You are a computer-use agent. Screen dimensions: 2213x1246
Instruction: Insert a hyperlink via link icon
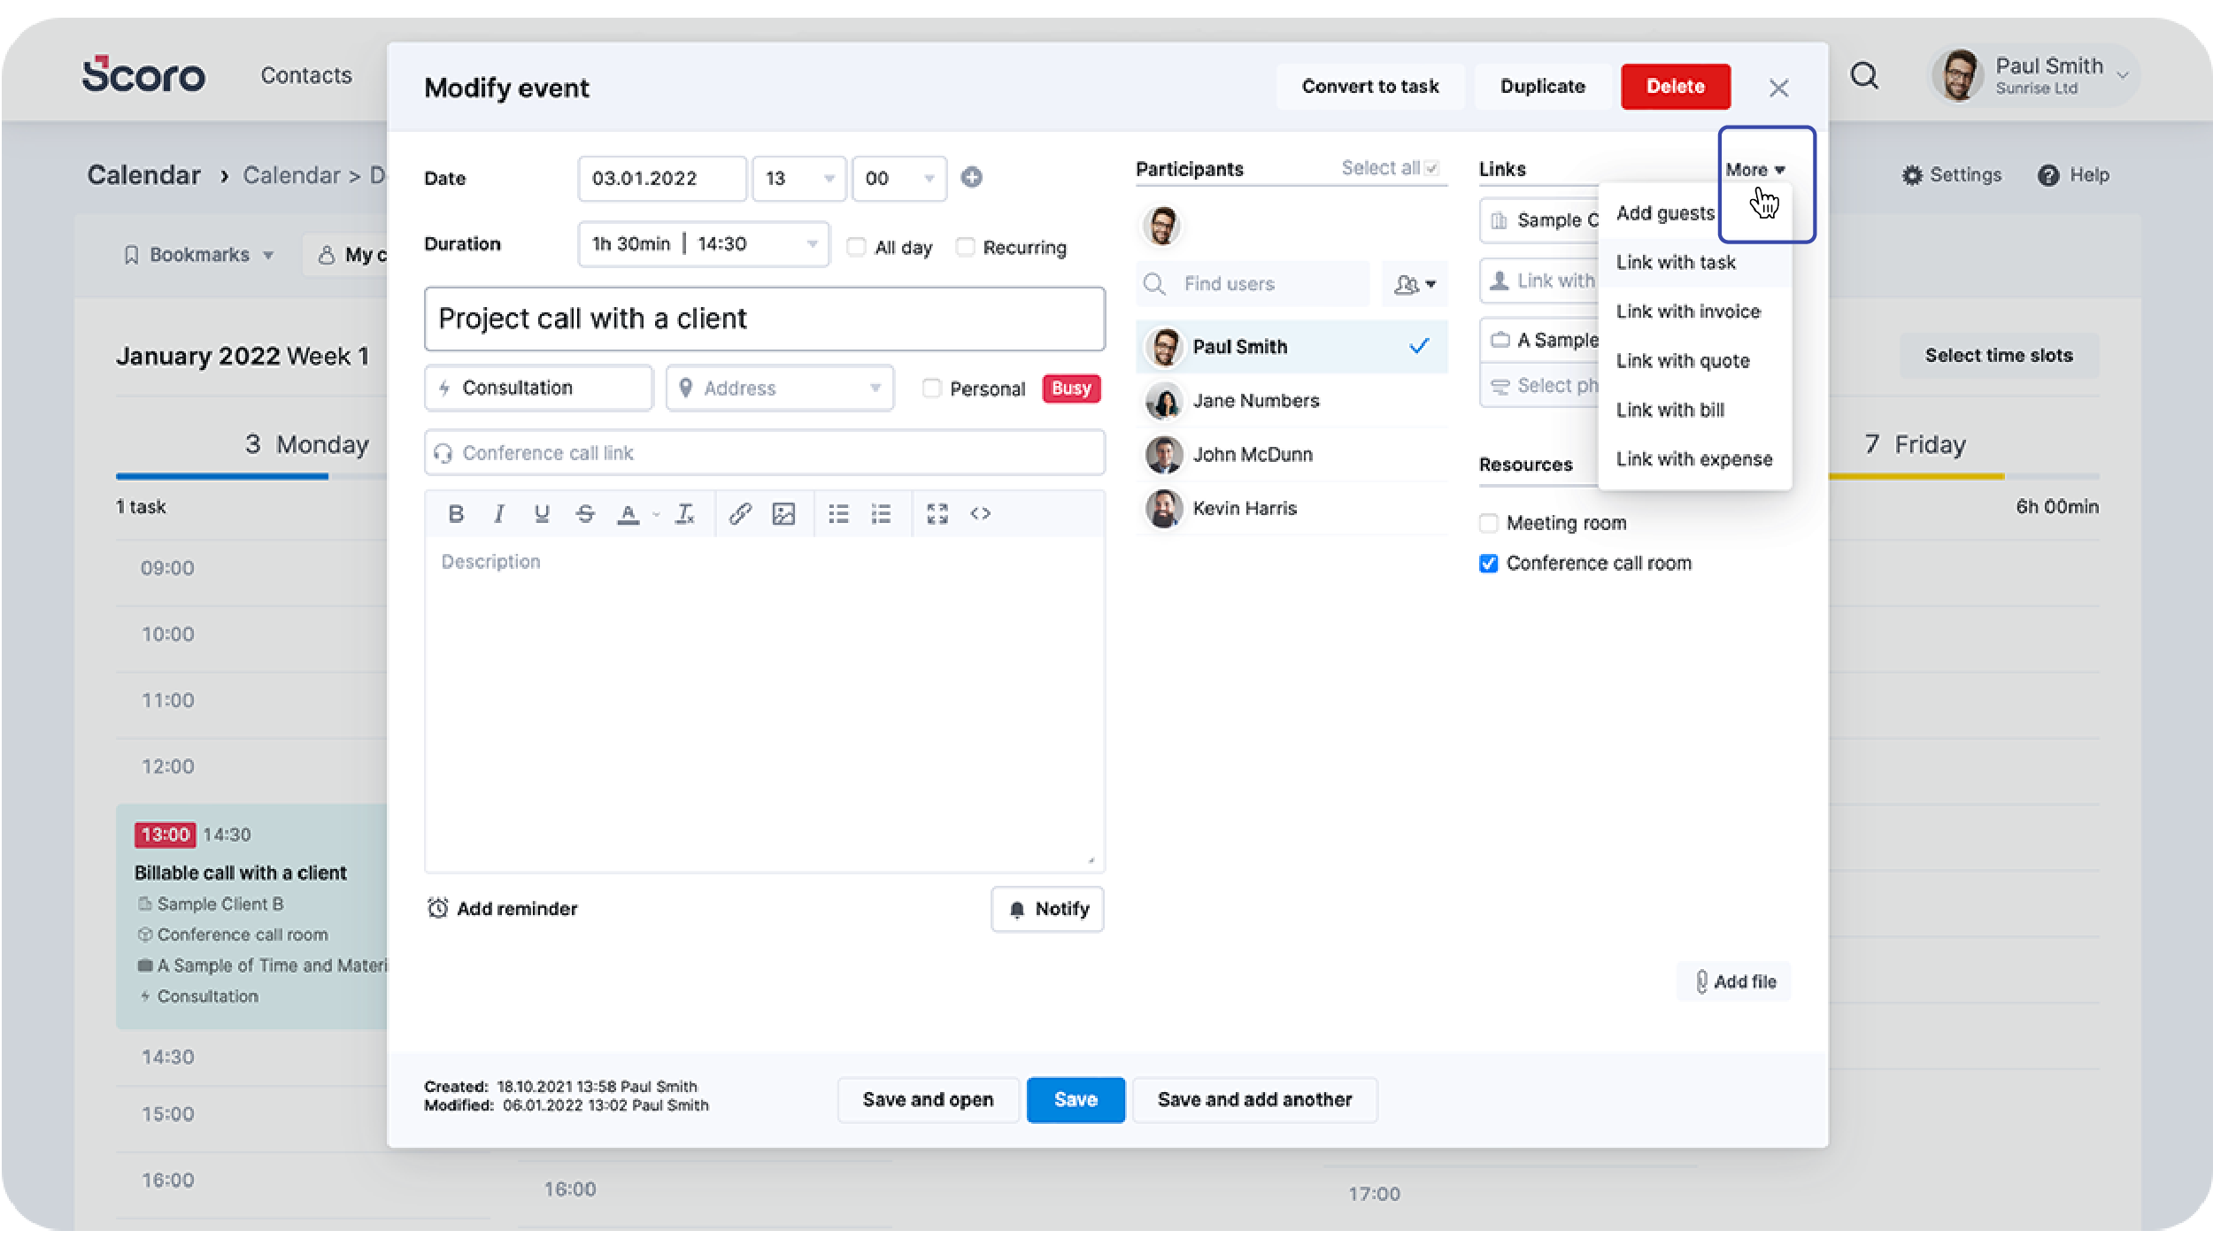740,513
